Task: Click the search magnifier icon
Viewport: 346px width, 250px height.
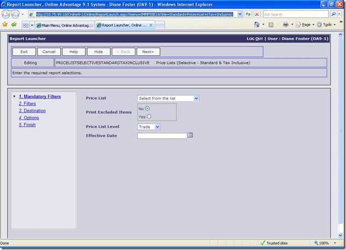Action: [334, 15]
